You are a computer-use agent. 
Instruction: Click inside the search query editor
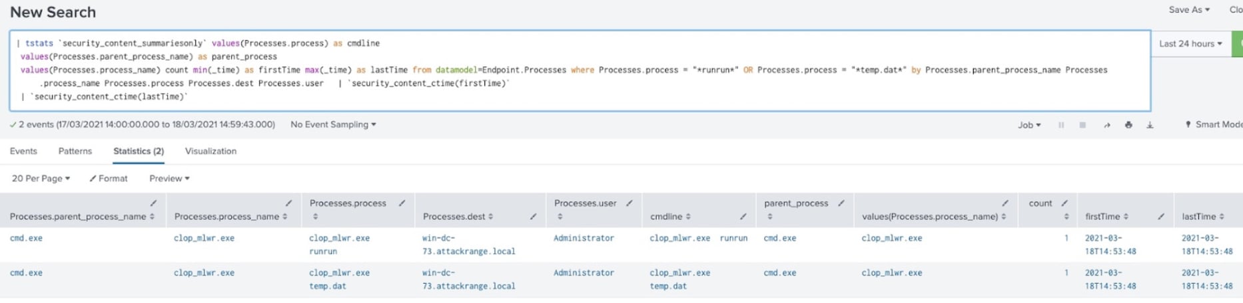click(580, 70)
